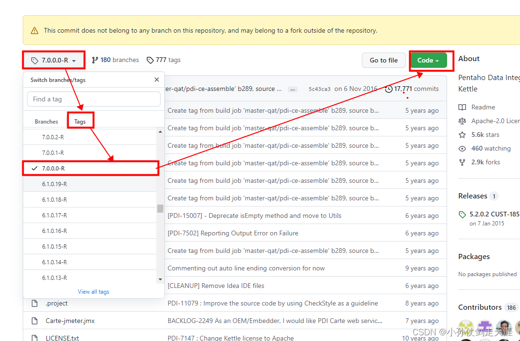Open the 180 branches link

(x=116, y=60)
